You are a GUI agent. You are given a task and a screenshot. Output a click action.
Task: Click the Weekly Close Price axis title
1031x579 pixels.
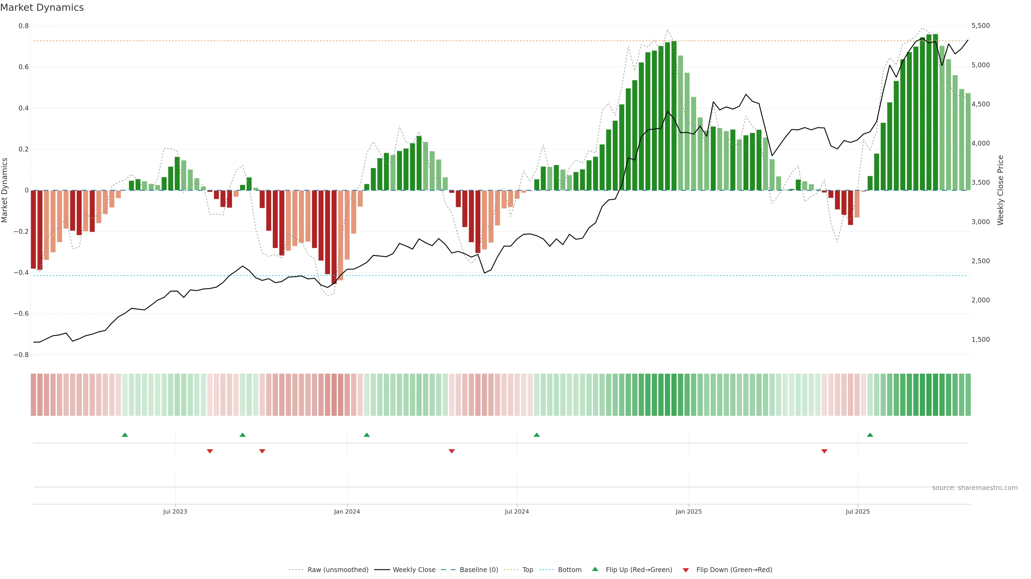(x=1000, y=190)
